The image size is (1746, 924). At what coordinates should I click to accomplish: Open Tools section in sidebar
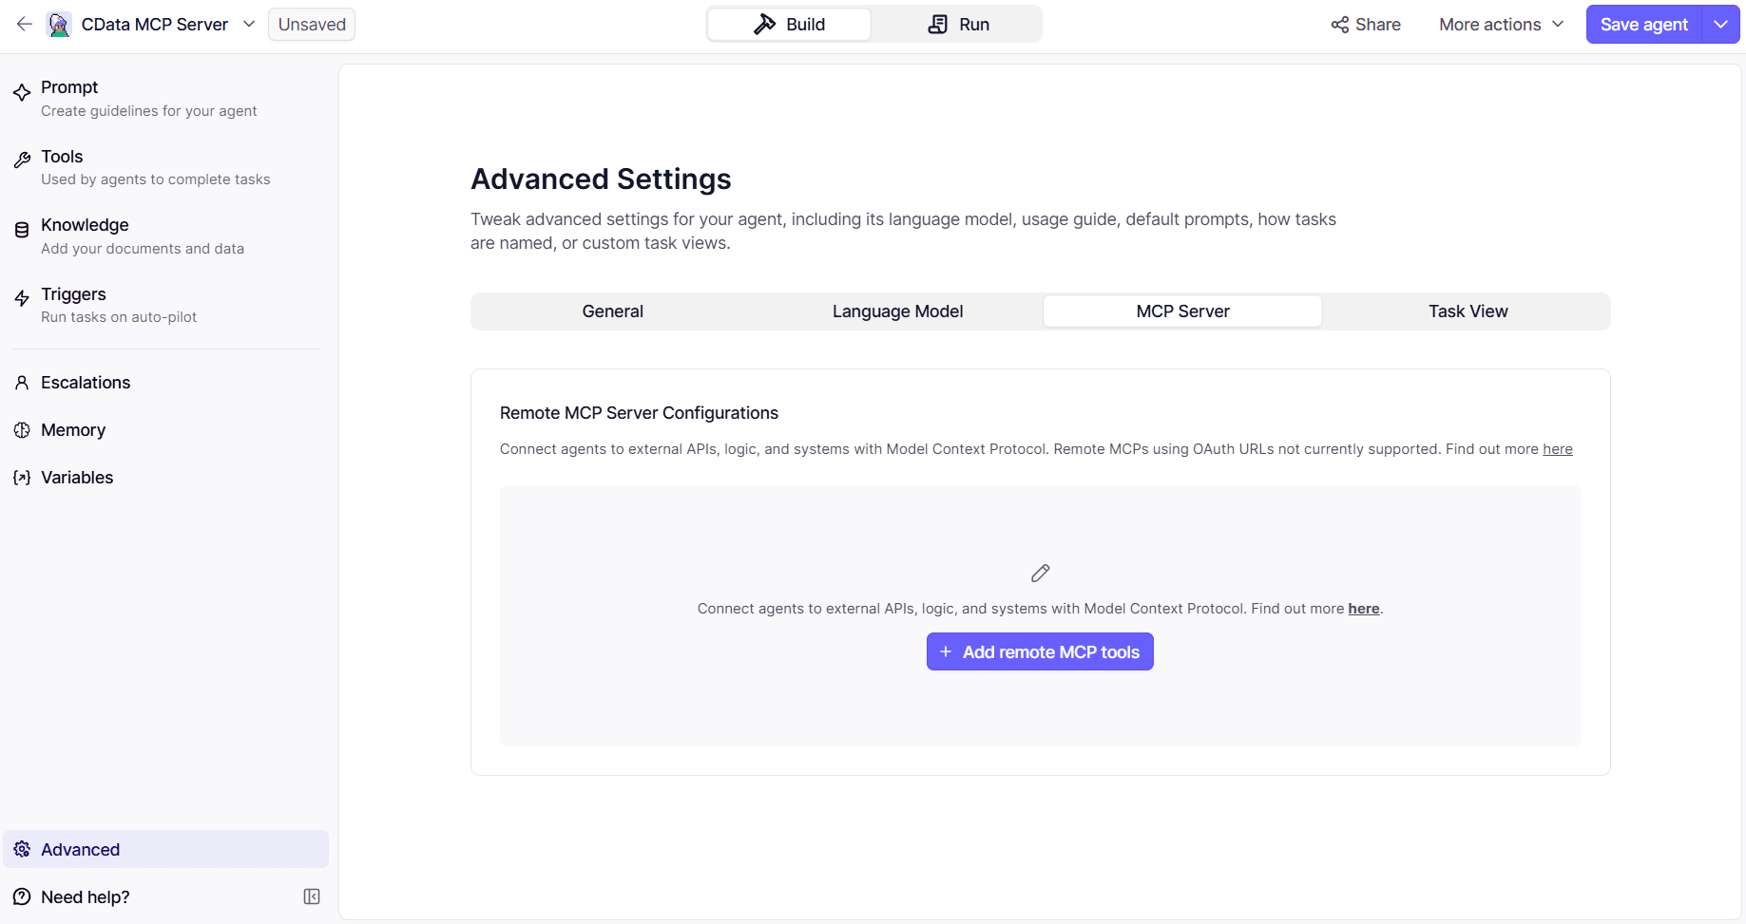[62, 157]
